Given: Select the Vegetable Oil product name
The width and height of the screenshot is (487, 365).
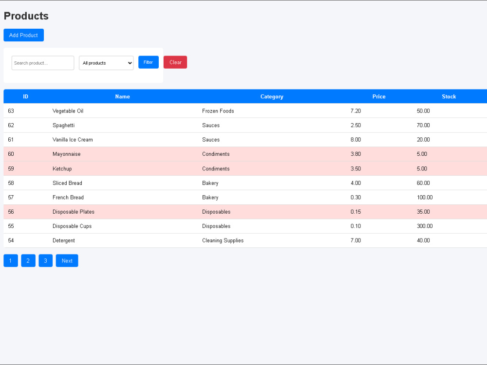Looking at the screenshot, I should click(x=68, y=111).
